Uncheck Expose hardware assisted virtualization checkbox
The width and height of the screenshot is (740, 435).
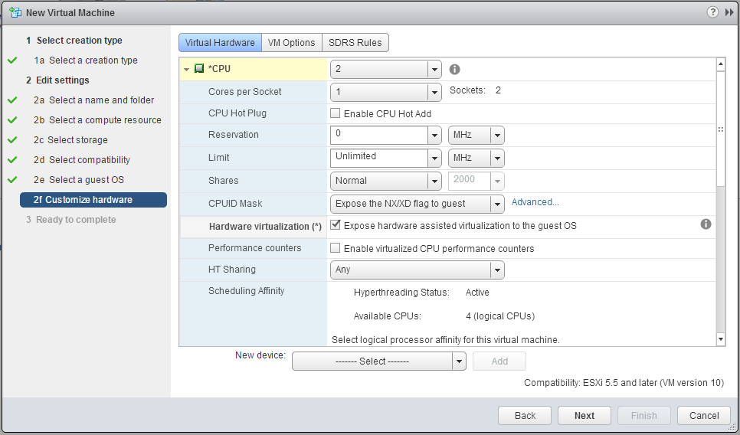[x=336, y=225]
